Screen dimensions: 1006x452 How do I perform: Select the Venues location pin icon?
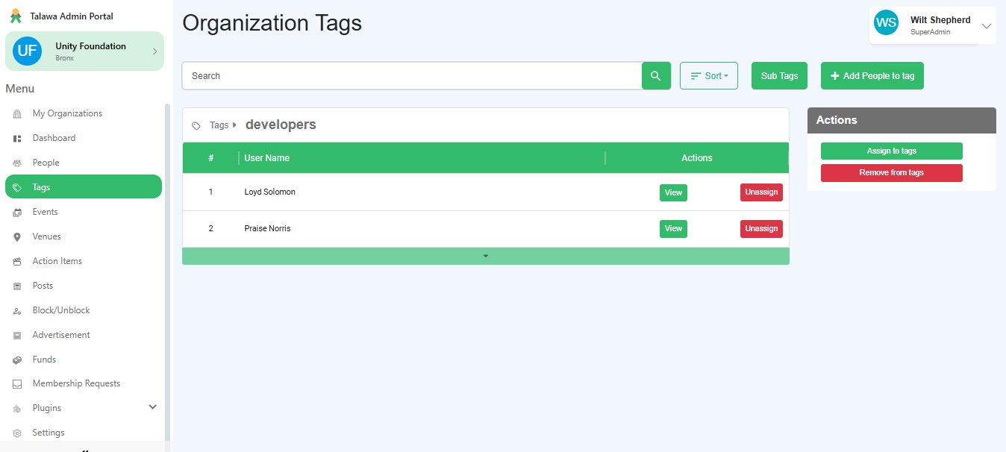coord(17,237)
